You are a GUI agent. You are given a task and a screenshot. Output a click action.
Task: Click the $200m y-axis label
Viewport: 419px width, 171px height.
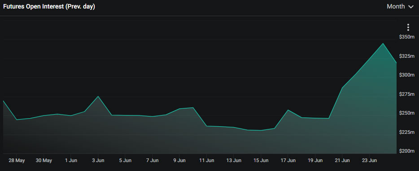click(x=407, y=151)
